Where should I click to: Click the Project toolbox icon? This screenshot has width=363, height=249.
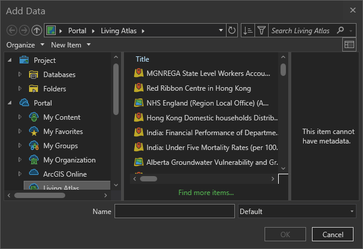click(24, 60)
